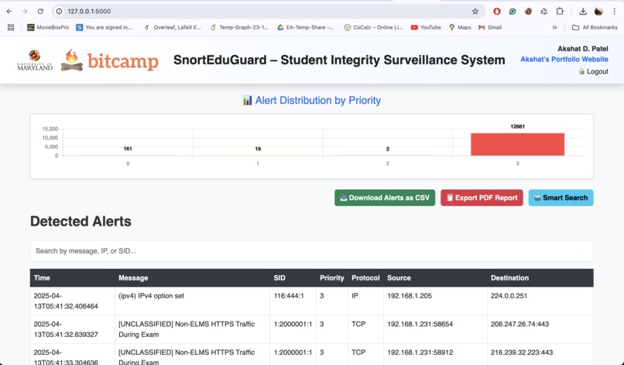Click the site info icon in address bar

coord(60,11)
